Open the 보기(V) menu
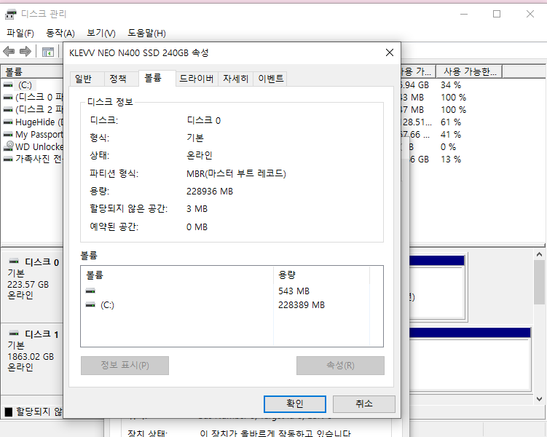This screenshot has height=437, width=547. (101, 33)
